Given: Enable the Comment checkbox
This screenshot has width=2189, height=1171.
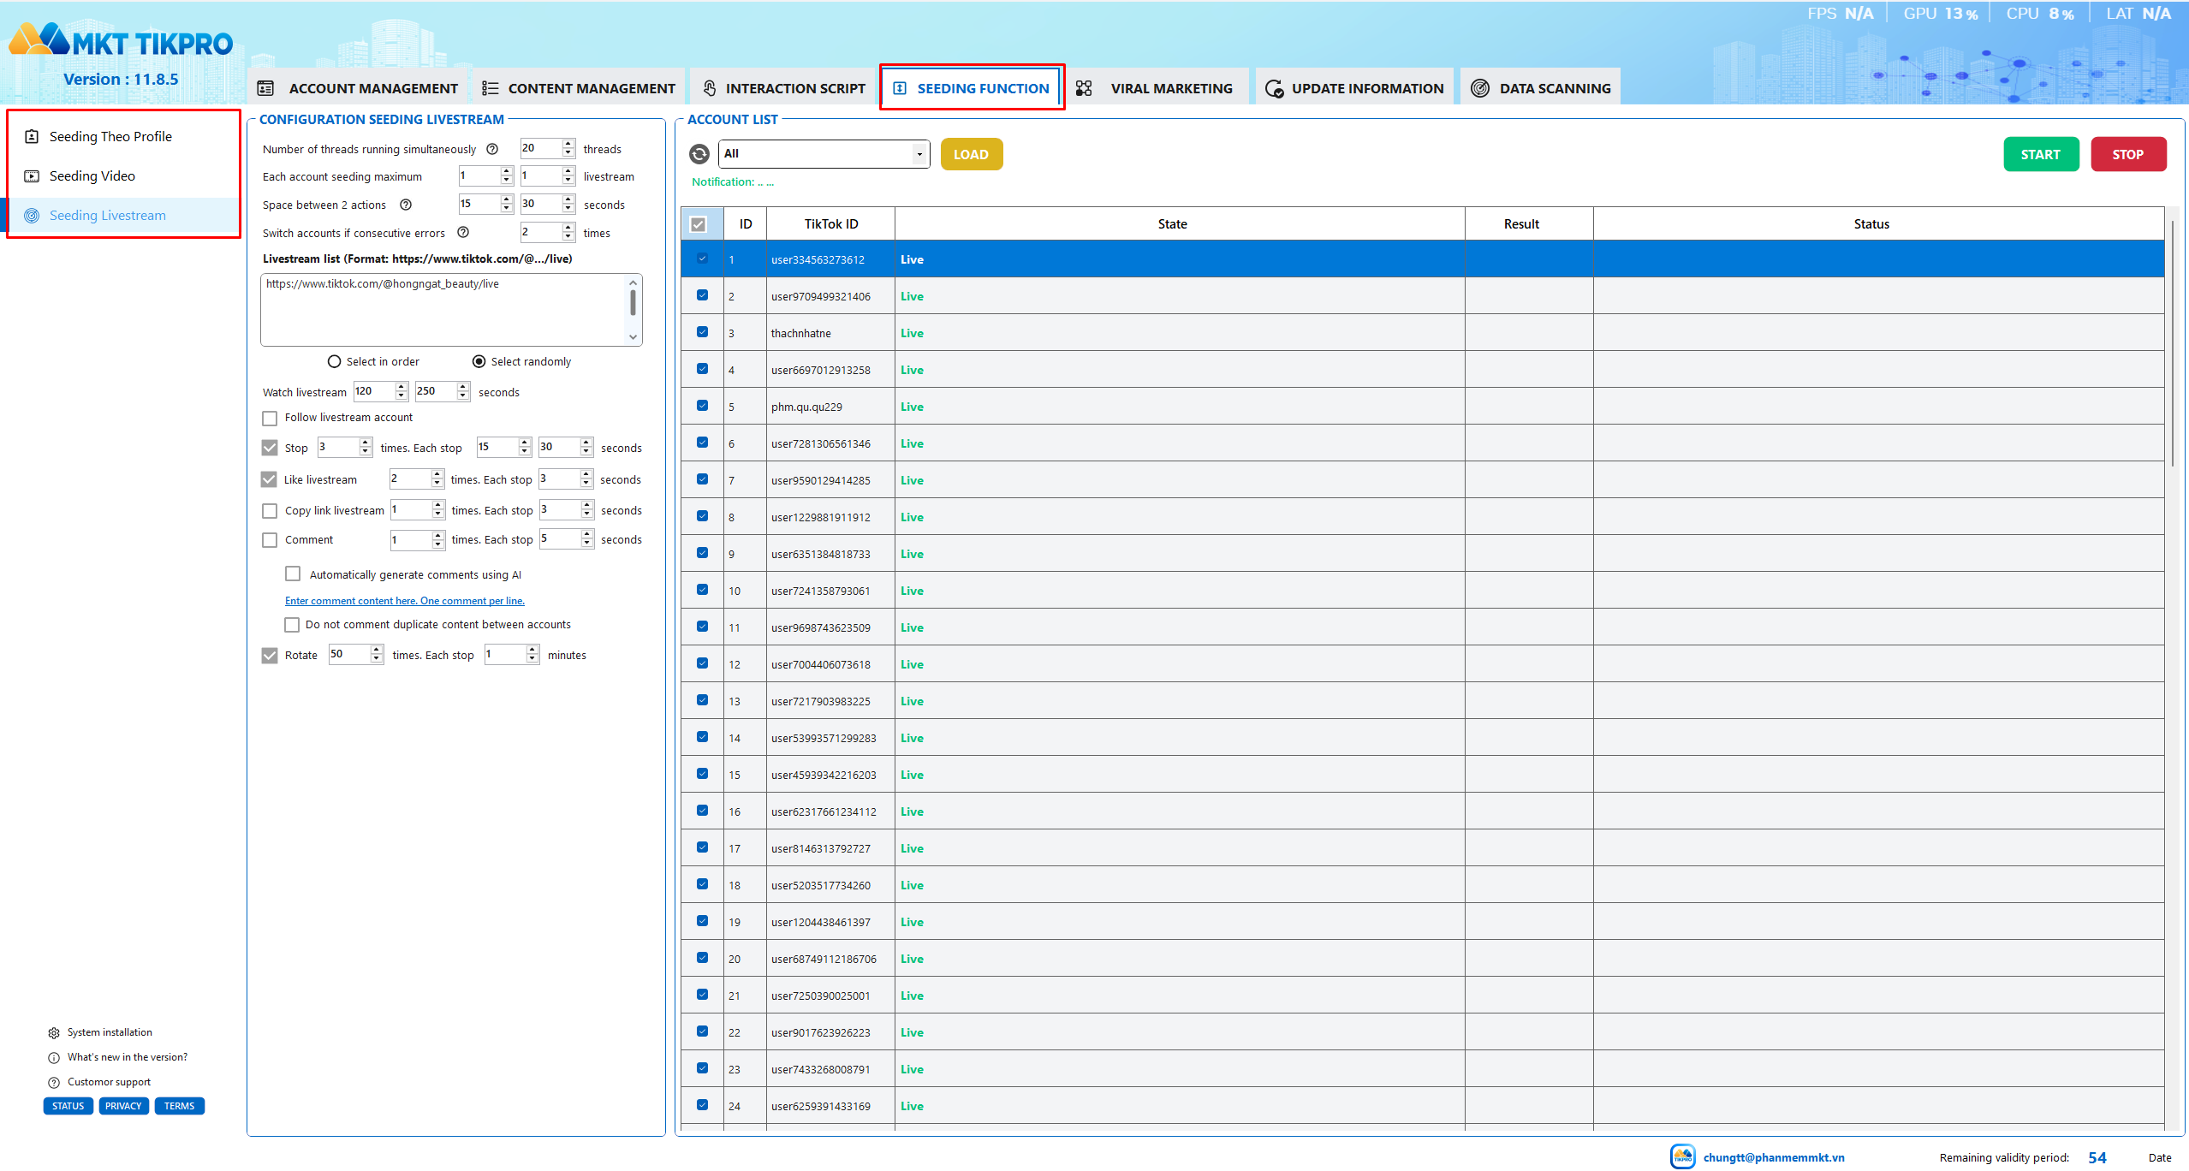Looking at the screenshot, I should [270, 540].
